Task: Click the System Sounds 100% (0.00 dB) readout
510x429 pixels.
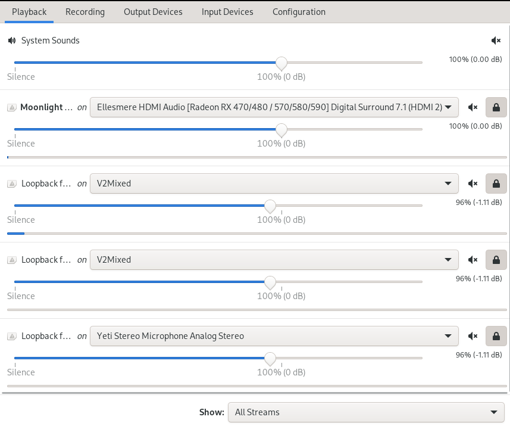Action: (x=475, y=59)
